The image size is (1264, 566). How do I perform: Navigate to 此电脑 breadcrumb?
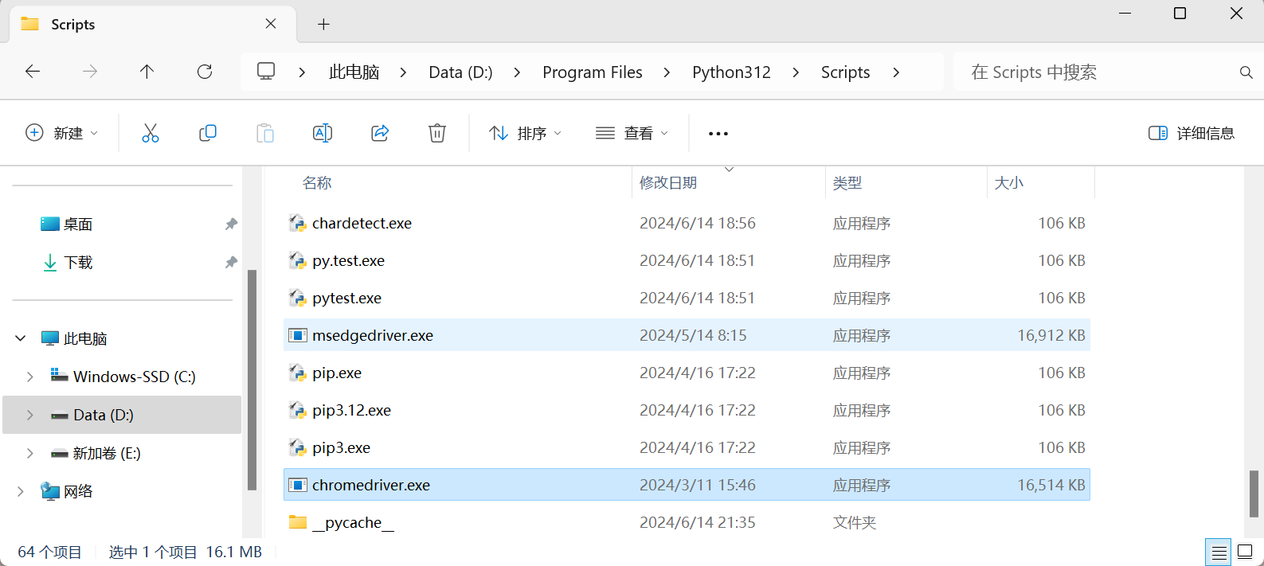click(x=354, y=72)
